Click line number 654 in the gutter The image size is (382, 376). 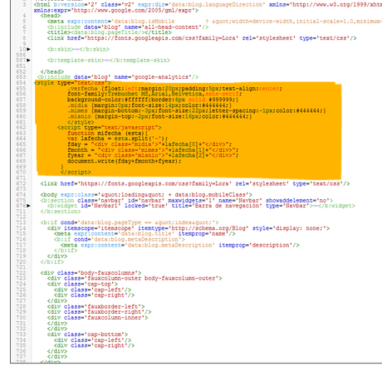[21, 83]
